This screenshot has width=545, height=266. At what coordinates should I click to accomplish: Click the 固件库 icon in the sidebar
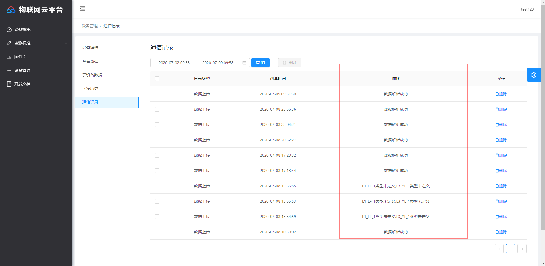click(9, 57)
